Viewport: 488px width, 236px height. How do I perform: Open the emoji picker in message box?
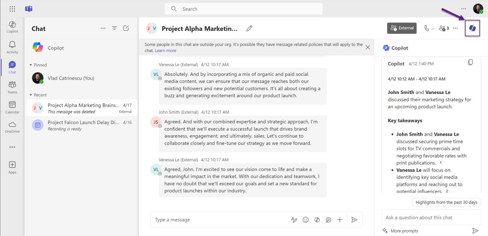tap(306, 220)
